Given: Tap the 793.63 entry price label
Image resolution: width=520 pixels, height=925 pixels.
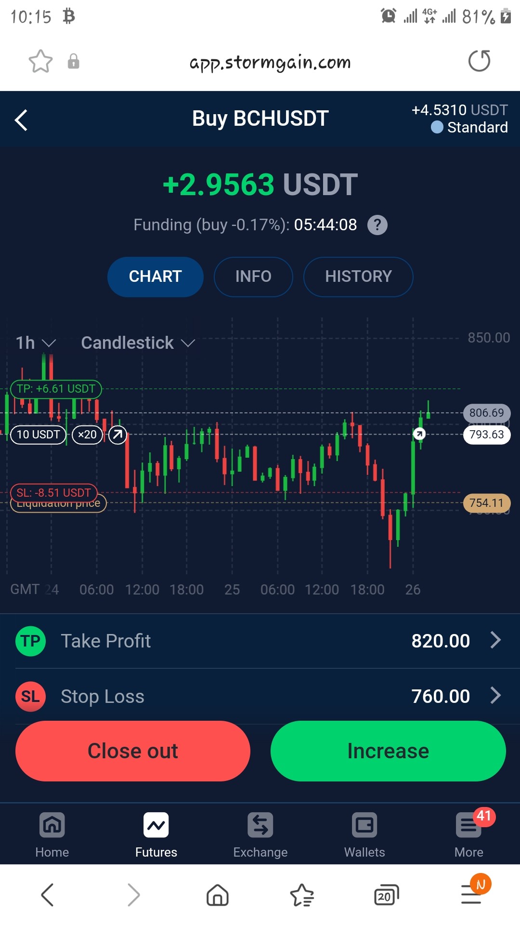Looking at the screenshot, I should 487,435.
